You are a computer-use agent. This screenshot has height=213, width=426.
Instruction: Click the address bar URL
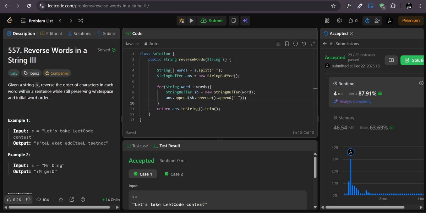tap(98, 6)
